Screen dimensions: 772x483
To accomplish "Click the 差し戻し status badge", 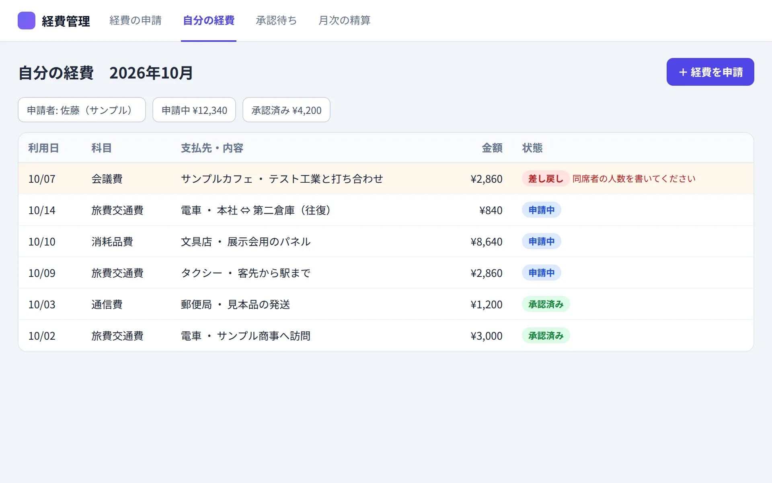I will click(x=546, y=179).
